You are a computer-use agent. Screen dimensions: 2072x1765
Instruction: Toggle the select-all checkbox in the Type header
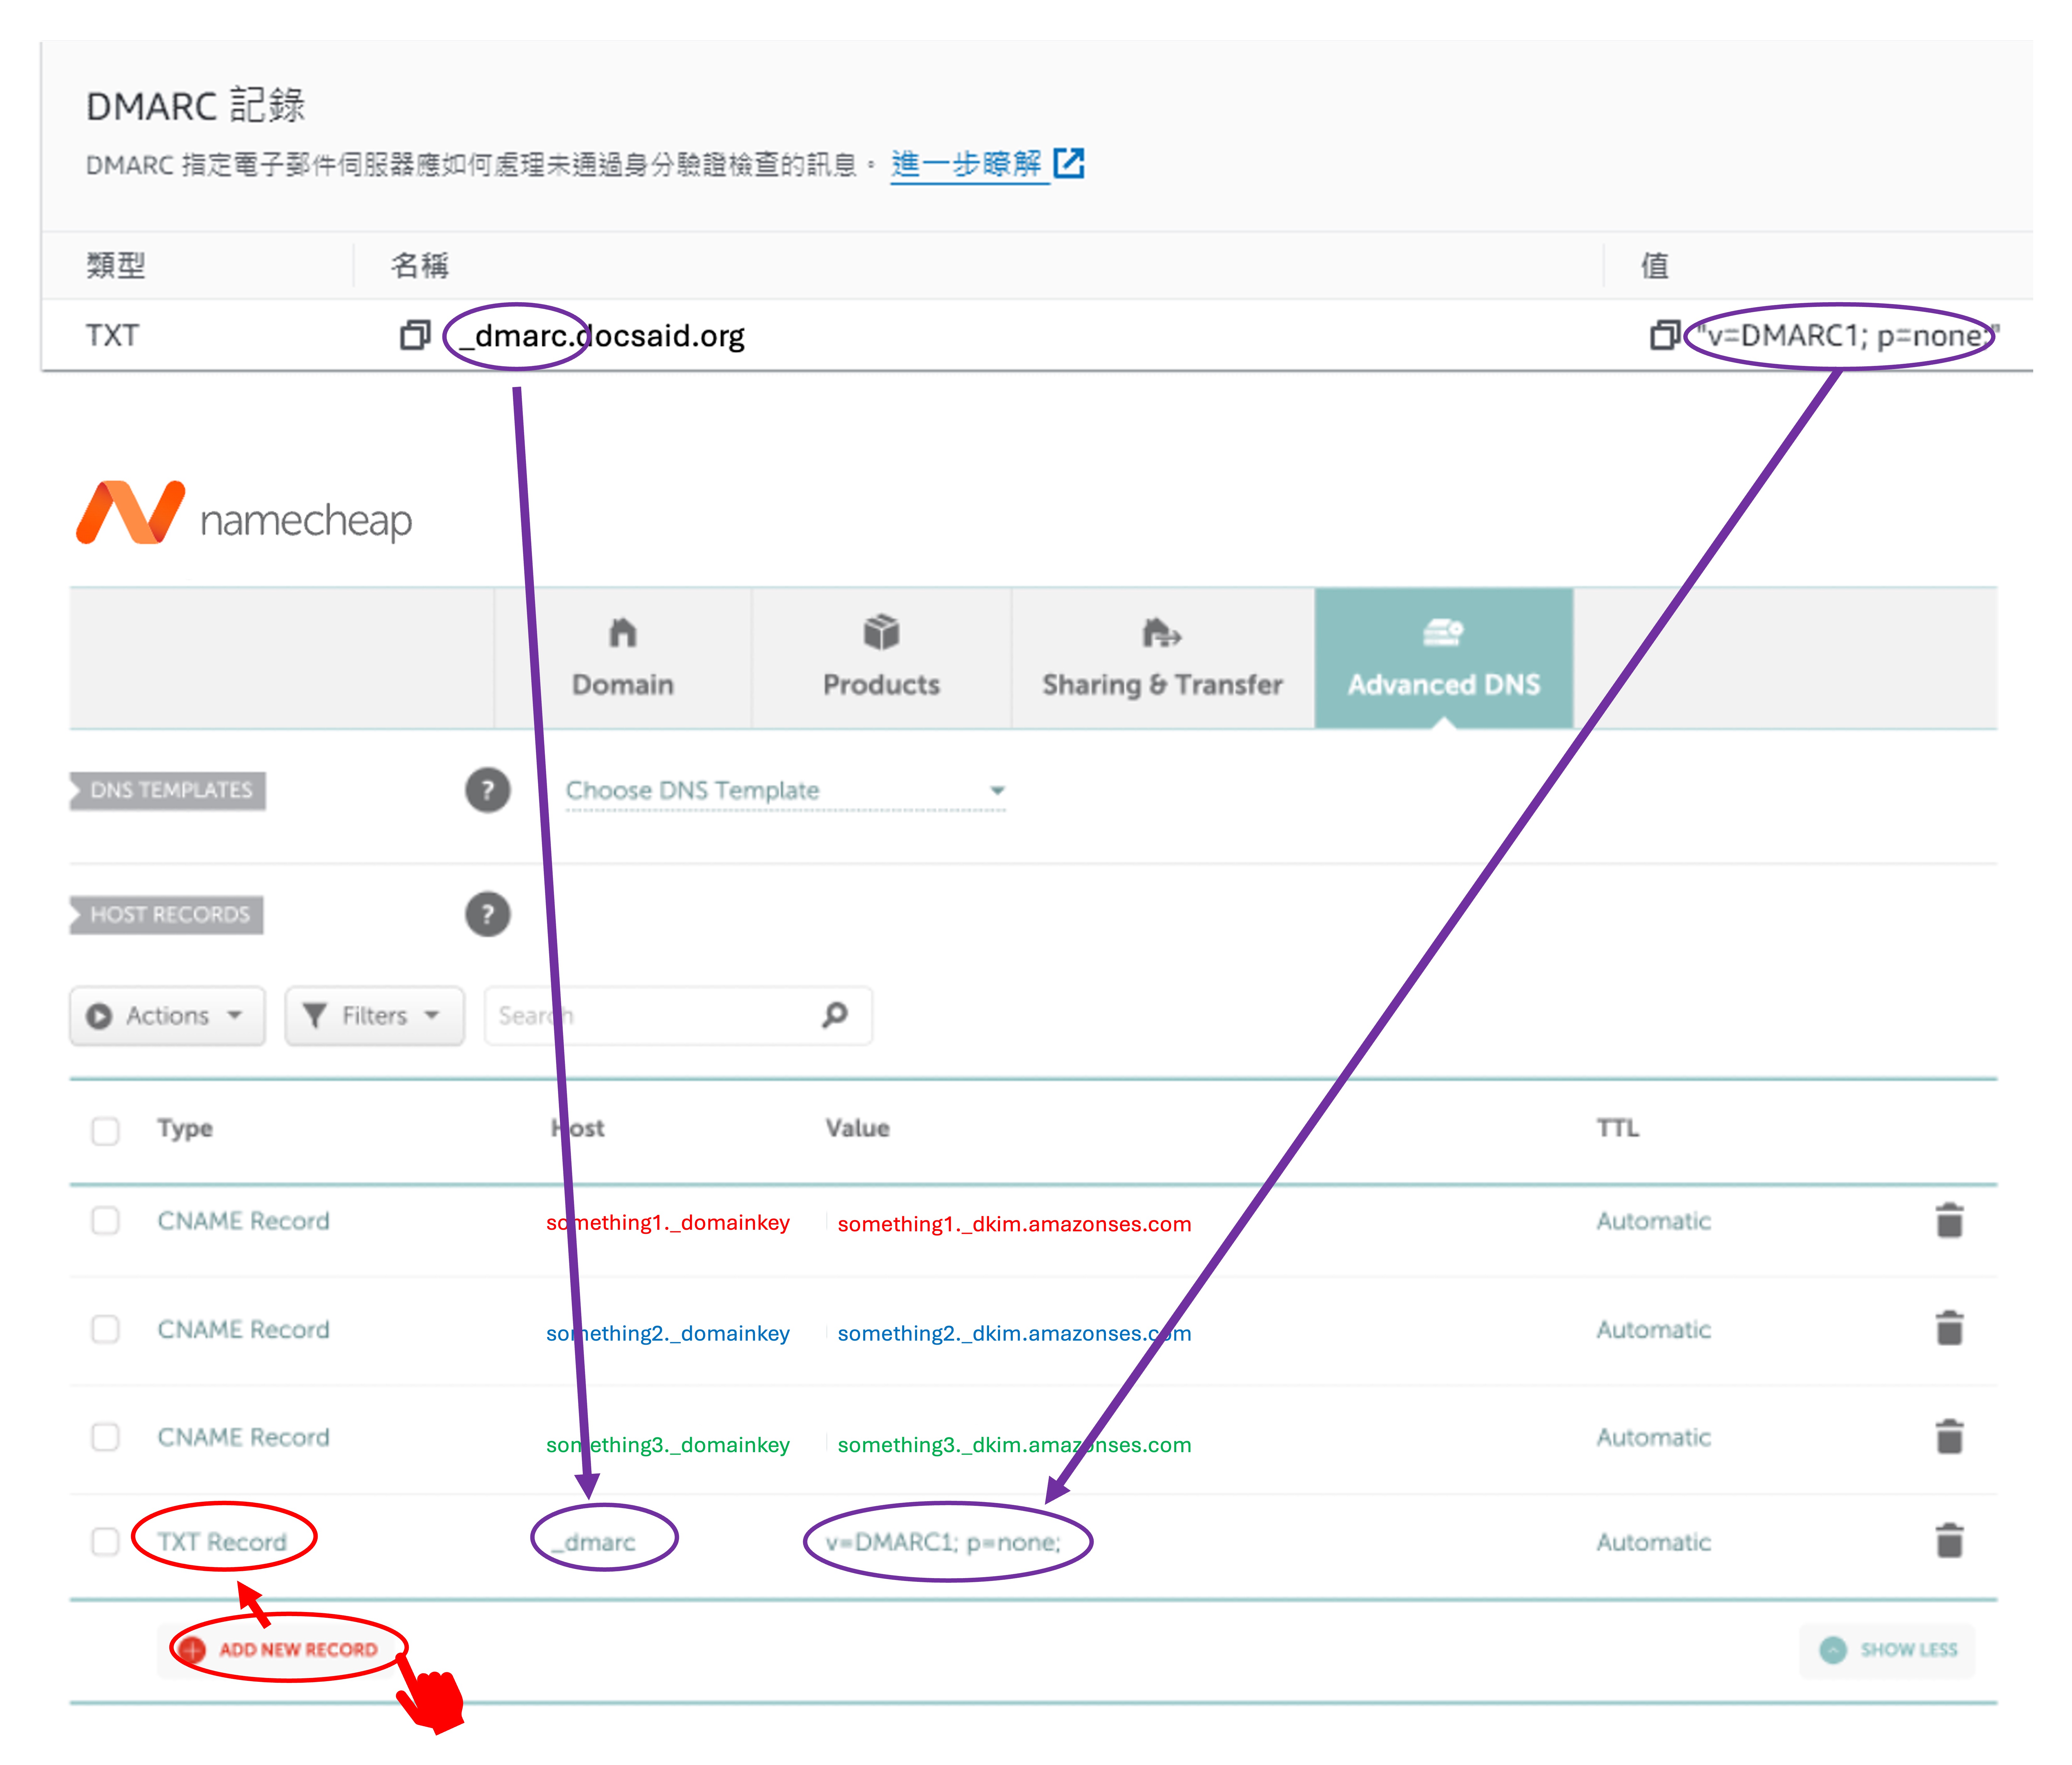pyautogui.click(x=105, y=1131)
